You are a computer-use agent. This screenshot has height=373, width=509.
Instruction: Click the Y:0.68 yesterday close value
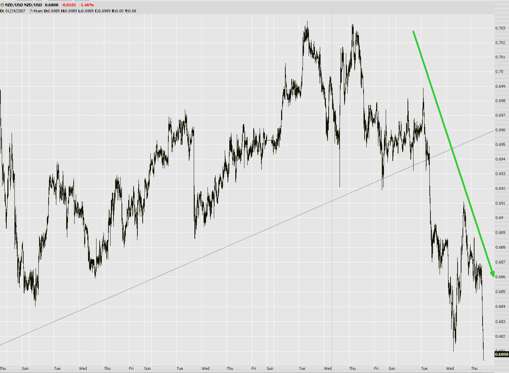click(130, 11)
